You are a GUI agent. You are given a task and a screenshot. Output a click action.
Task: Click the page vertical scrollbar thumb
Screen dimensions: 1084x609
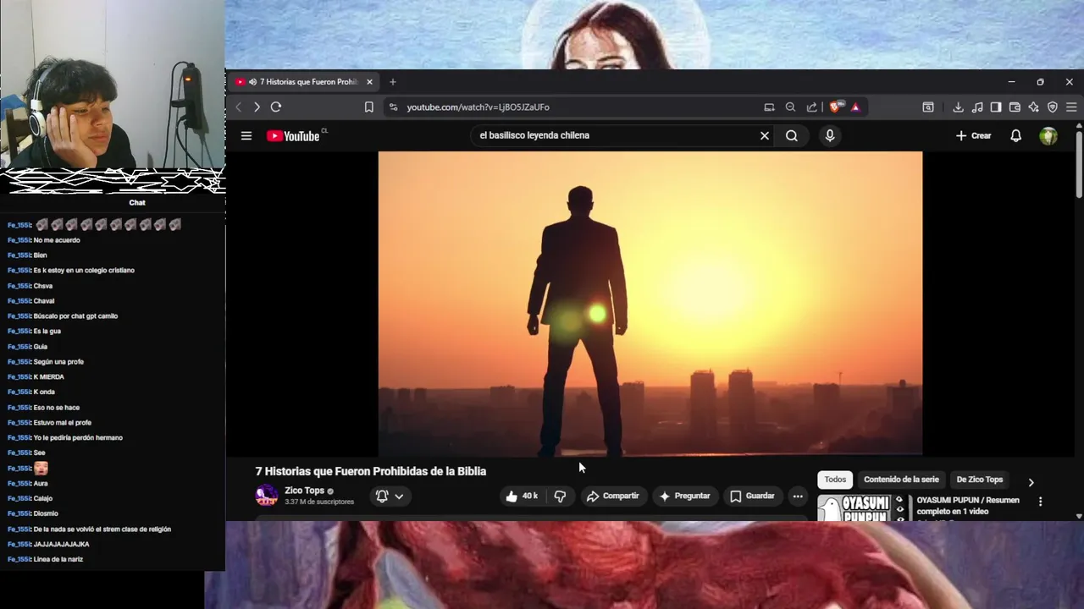pos(1079,165)
